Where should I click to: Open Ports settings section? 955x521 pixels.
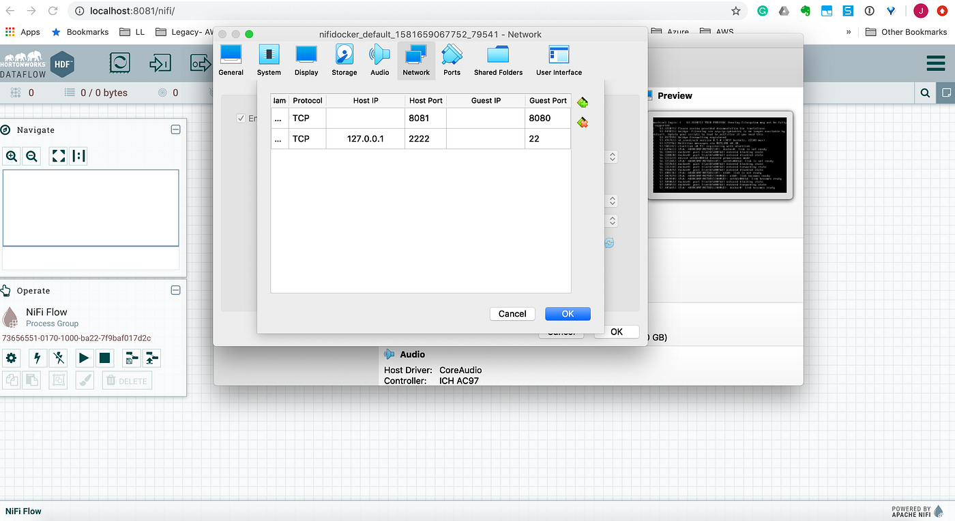click(452, 60)
